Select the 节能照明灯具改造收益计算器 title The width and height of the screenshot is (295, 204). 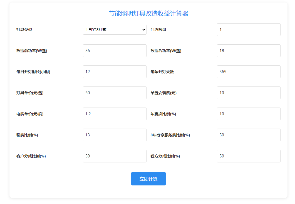(148, 13)
